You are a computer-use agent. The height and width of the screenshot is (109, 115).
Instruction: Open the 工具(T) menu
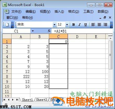tap(88, 12)
